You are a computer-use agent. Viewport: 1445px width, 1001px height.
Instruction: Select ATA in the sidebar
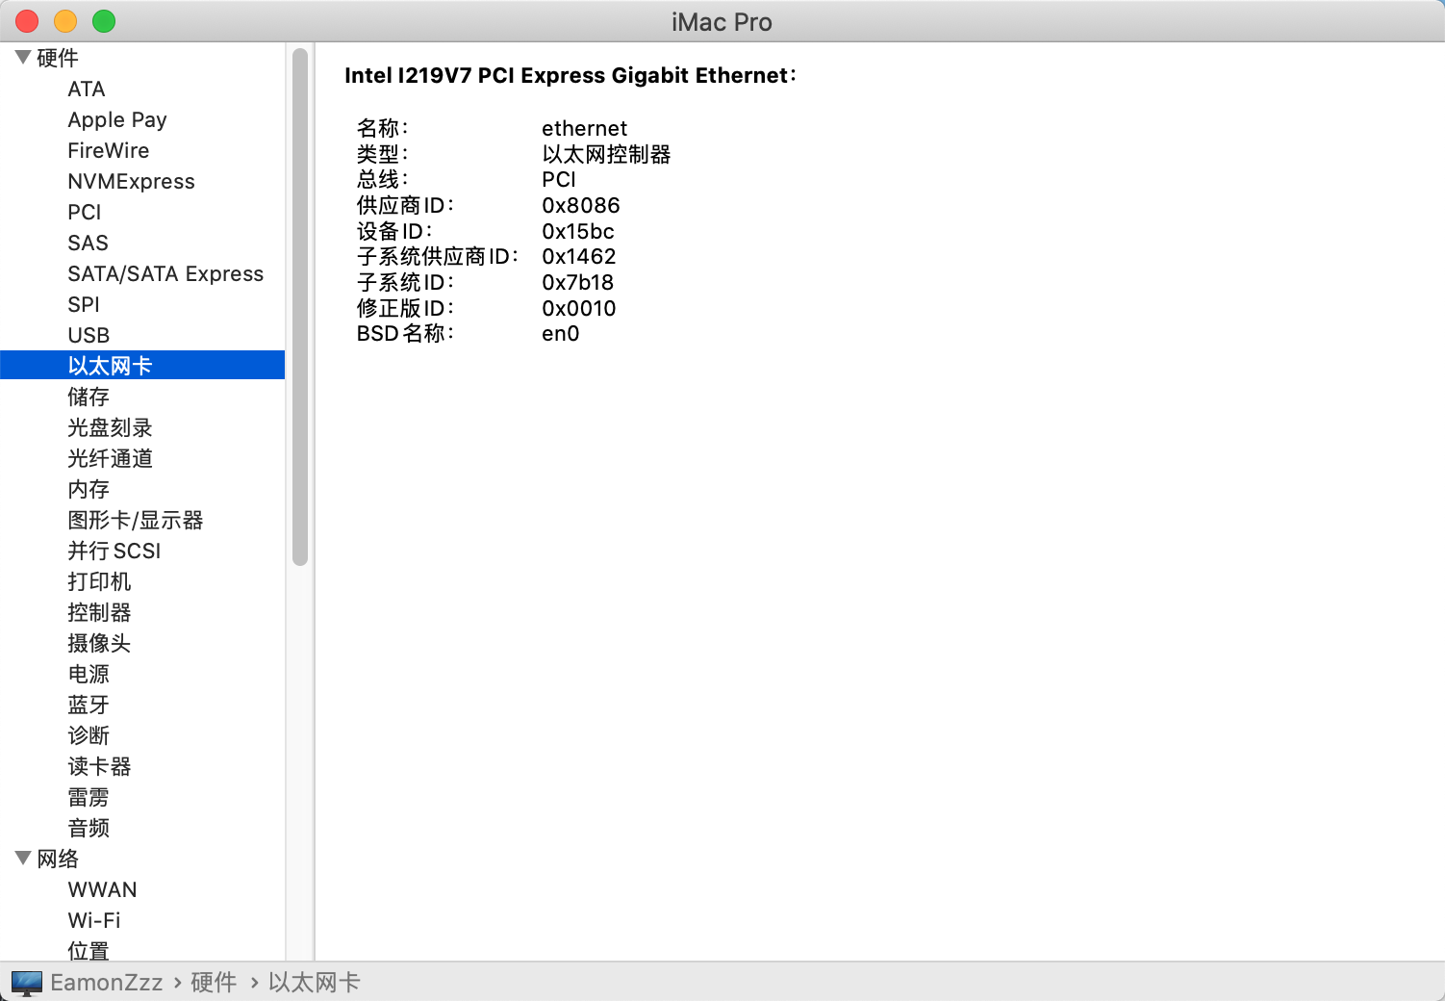click(x=87, y=89)
